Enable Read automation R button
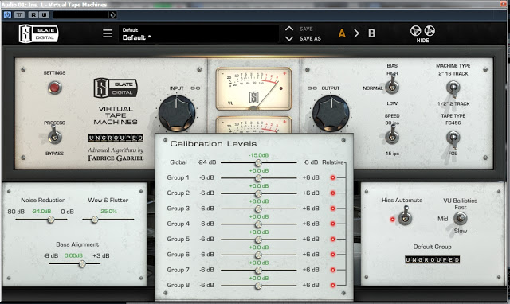 [x=33, y=14]
